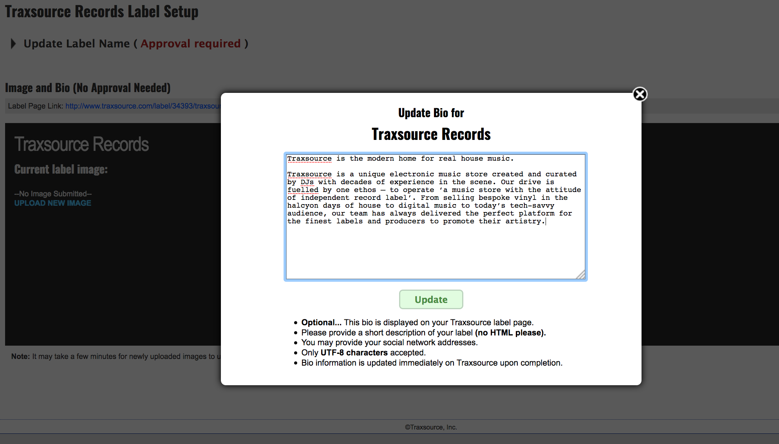
Task: Click the Update Label Name heading text
Action: pyautogui.click(x=77, y=43)
